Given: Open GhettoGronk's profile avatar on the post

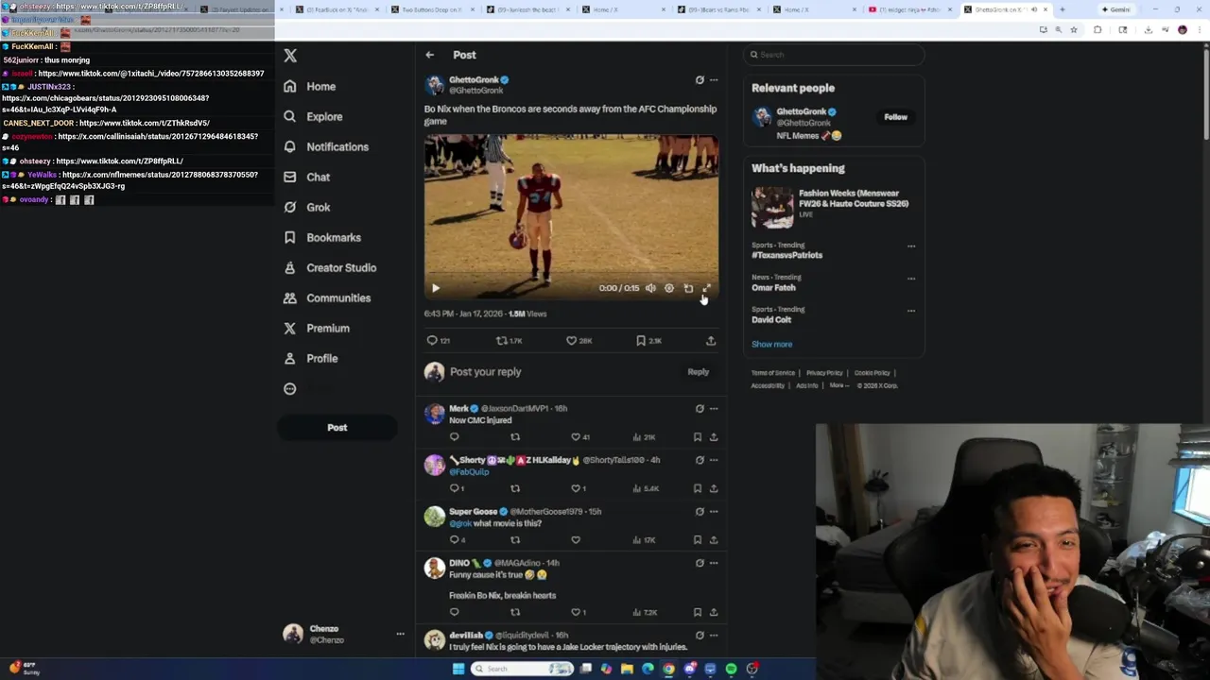Looking at the screenshot, I should coord(434,85).
